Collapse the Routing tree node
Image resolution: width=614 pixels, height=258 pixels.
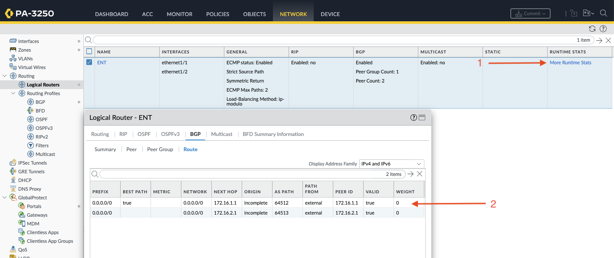click(5, 76)
